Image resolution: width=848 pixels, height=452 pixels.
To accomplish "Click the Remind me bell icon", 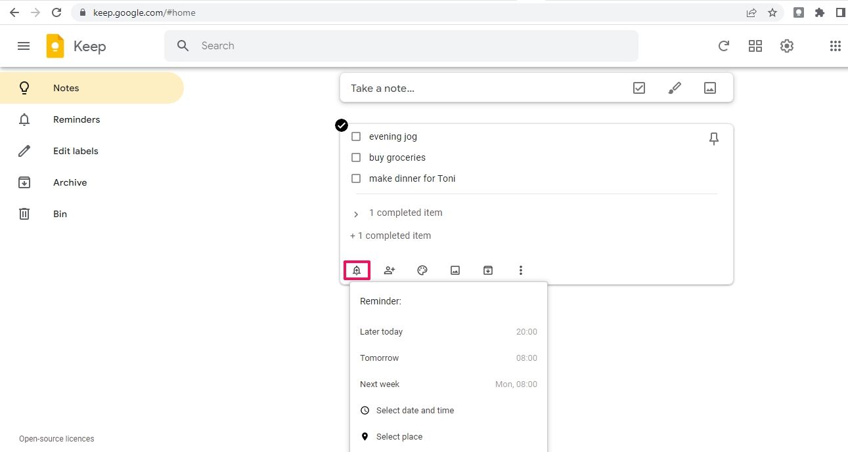I will pos(357,270).
